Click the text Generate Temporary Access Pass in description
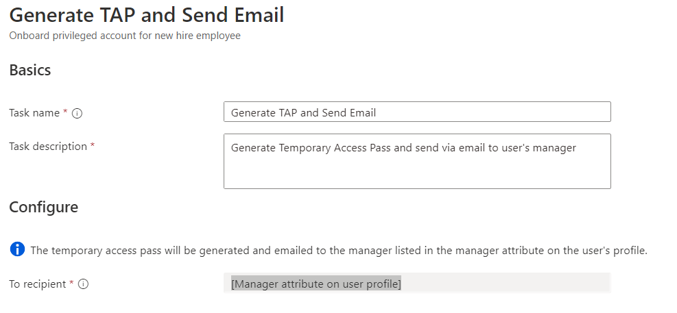 click(311, 148)
